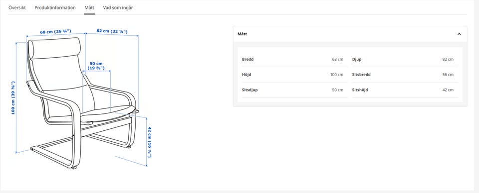
Task: Click the 100 cm height label on drawing
Action: (x=13, y=97)
